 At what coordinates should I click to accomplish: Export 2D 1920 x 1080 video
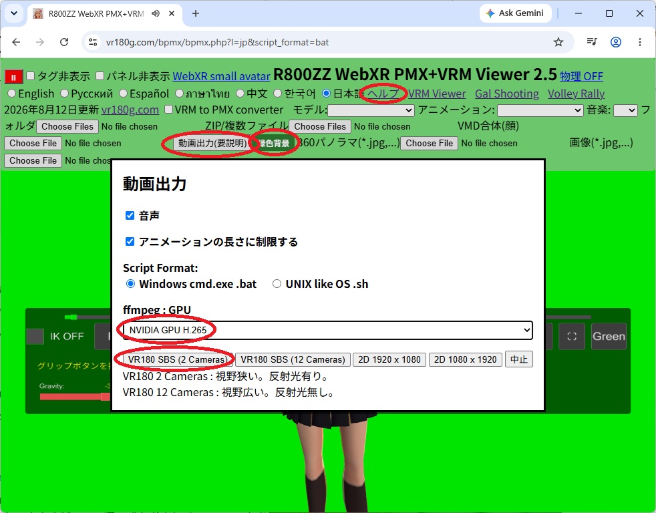point(389,359)
